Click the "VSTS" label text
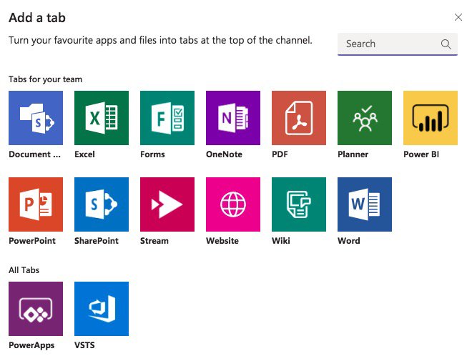 click(x=84, y=345)
